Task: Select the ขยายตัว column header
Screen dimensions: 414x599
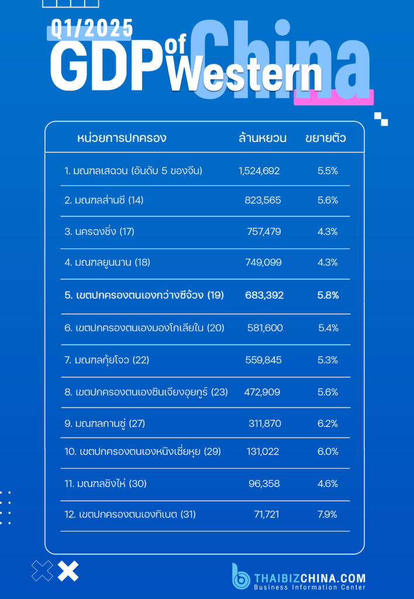Action: tap(325, 138)
